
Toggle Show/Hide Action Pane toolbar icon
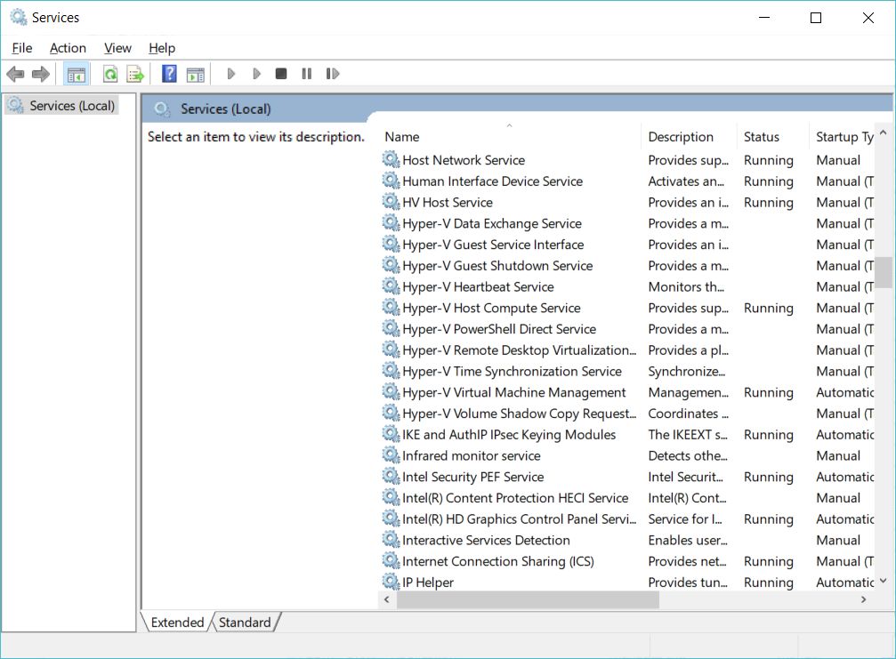pos(196,74)
